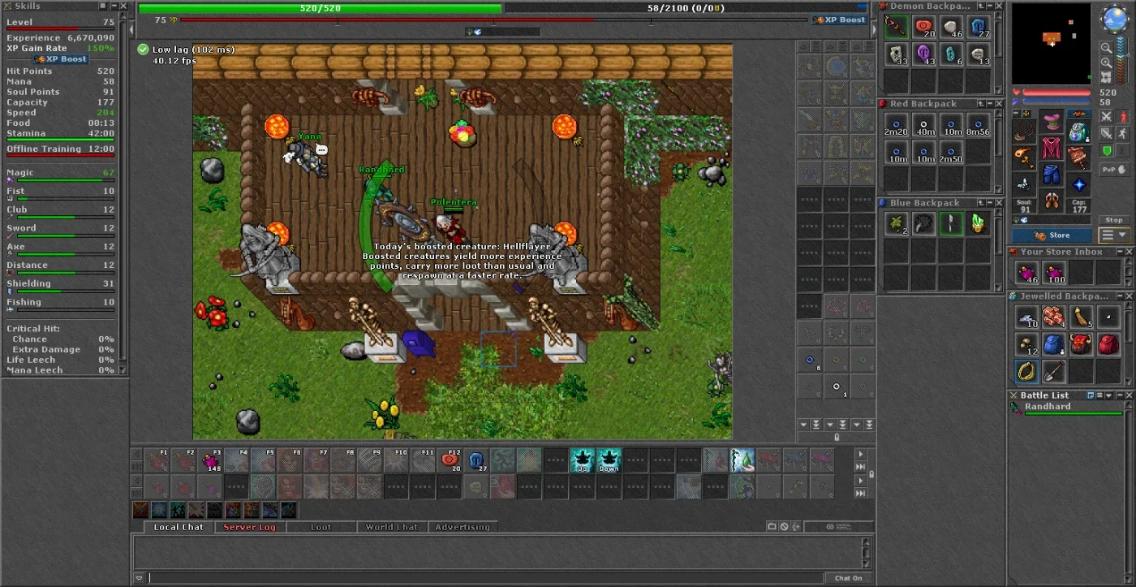Minimize the Jewelled Backpack panel
This screenshot has height=587, width=1136.
pyautogui.click(x=1118, y=296)
